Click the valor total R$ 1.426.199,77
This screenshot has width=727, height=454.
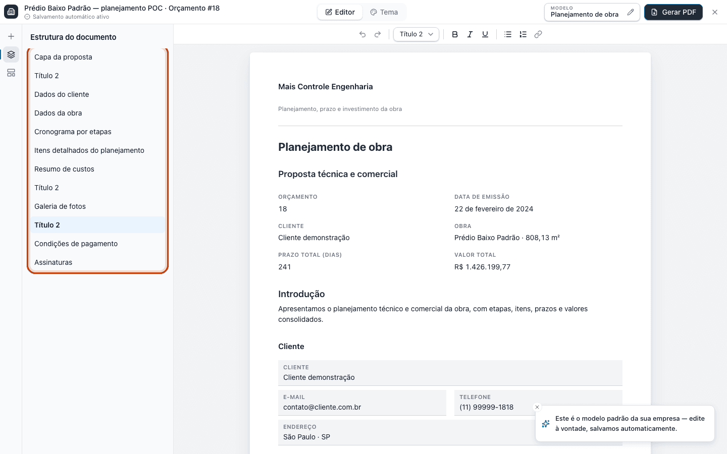click(x=482, y=267)
